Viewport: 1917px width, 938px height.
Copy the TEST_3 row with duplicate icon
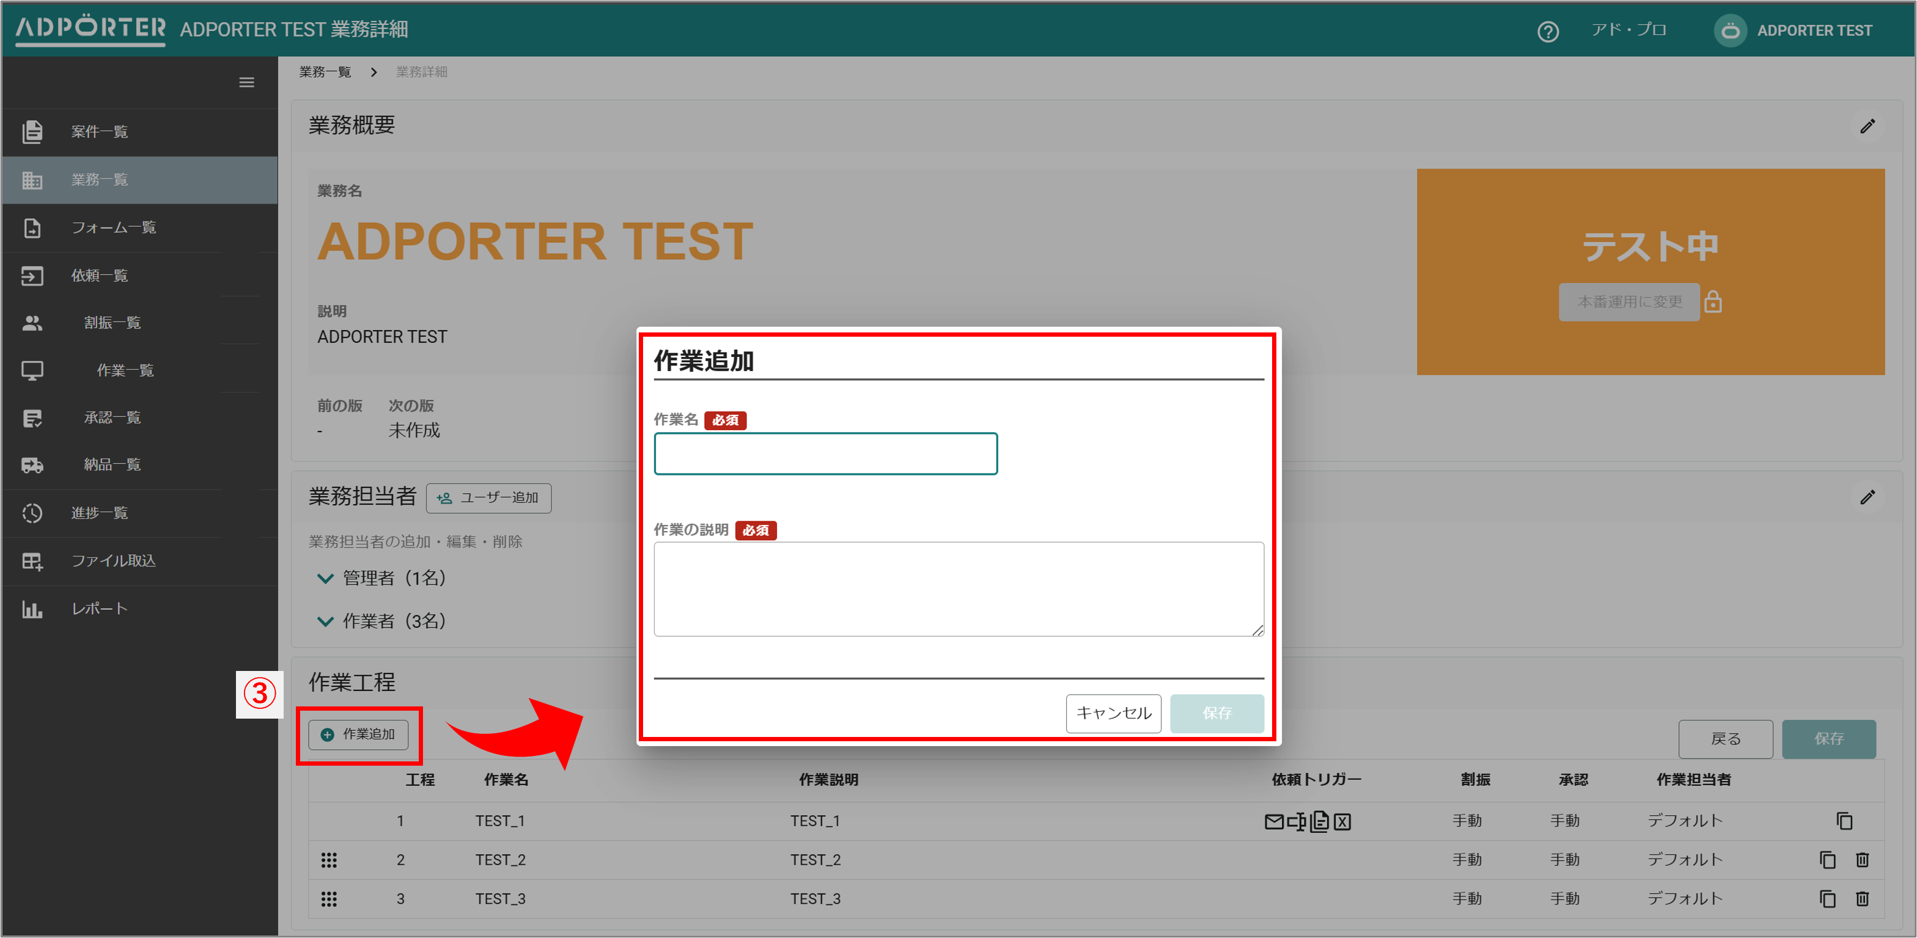[x=1827, y=898]
